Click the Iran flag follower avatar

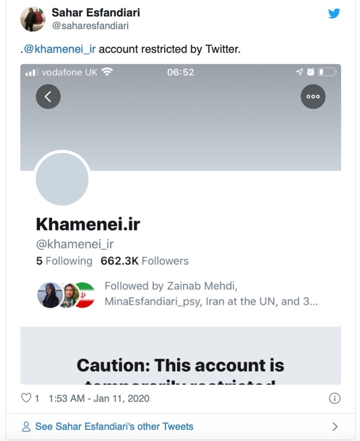(85, 295)
